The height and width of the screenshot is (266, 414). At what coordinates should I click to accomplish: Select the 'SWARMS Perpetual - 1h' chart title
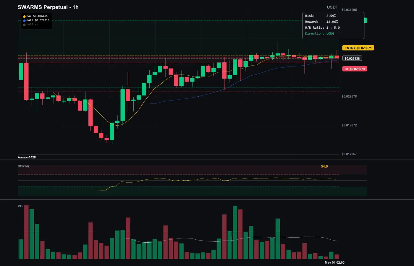pos(48,7)
